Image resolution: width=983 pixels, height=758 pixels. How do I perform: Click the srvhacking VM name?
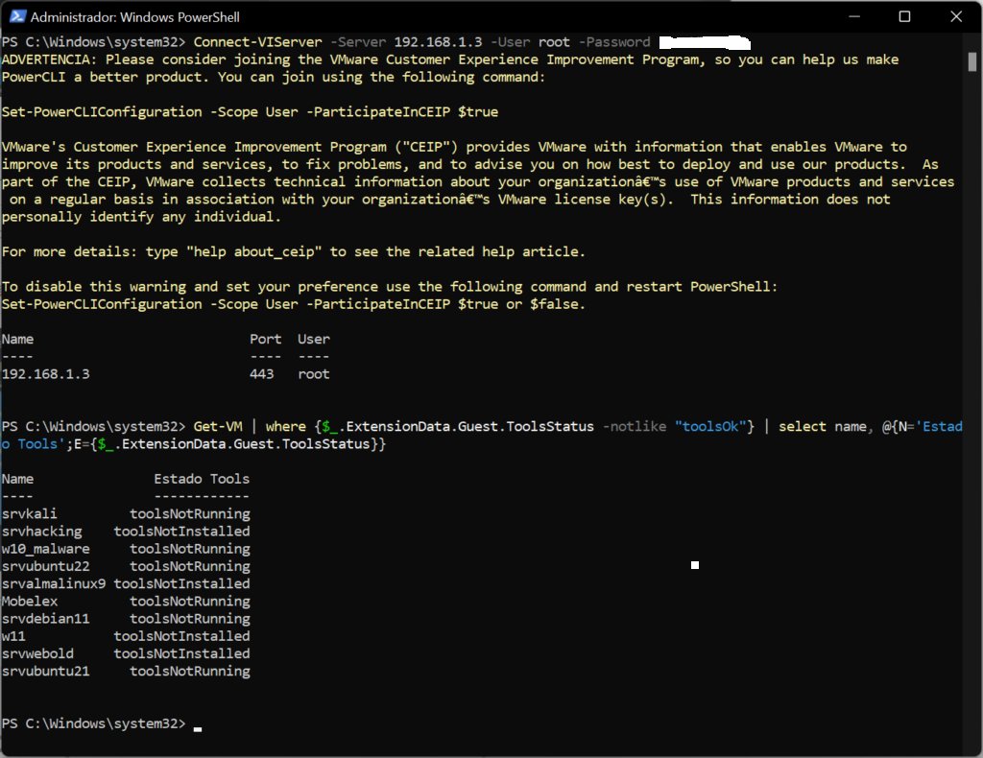pyautogui.click(x=41, y=532)
